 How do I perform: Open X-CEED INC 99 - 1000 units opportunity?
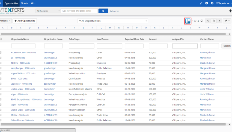coord(23,53)
